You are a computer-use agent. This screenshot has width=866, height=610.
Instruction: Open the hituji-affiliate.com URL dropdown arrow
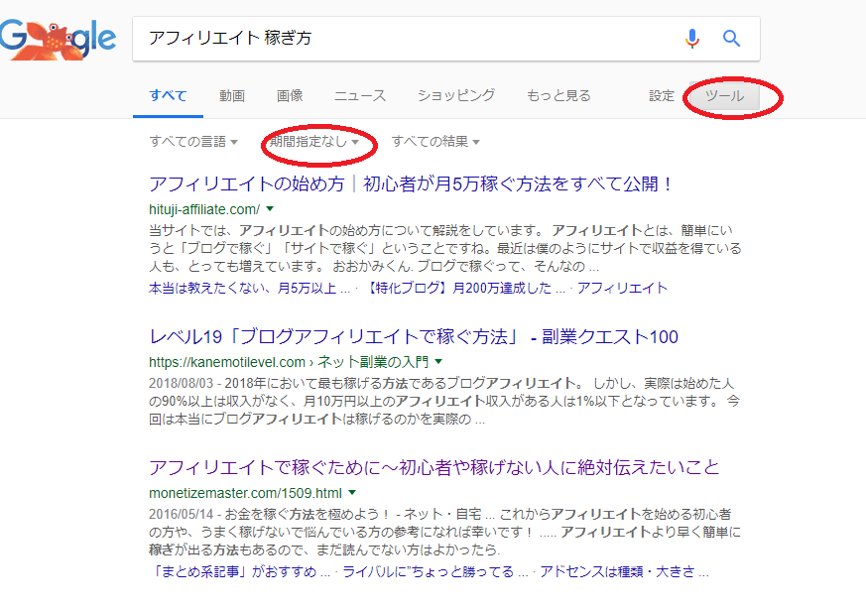click(269, 209)
